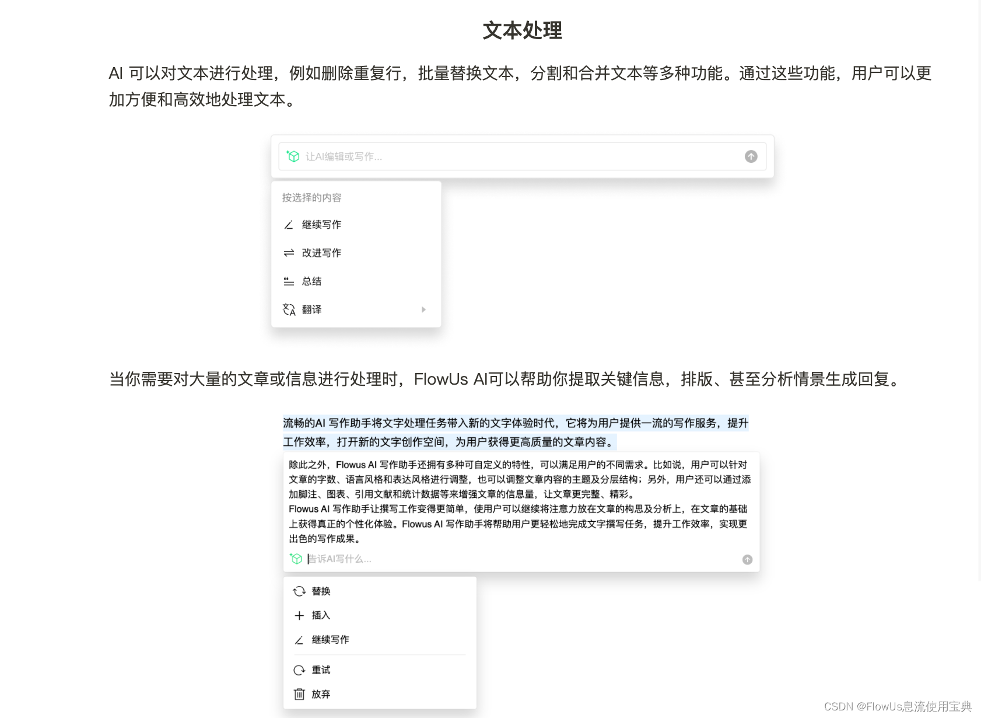
Task: Click the summary lines icon for 总结
Action: [x=289, y=281]
